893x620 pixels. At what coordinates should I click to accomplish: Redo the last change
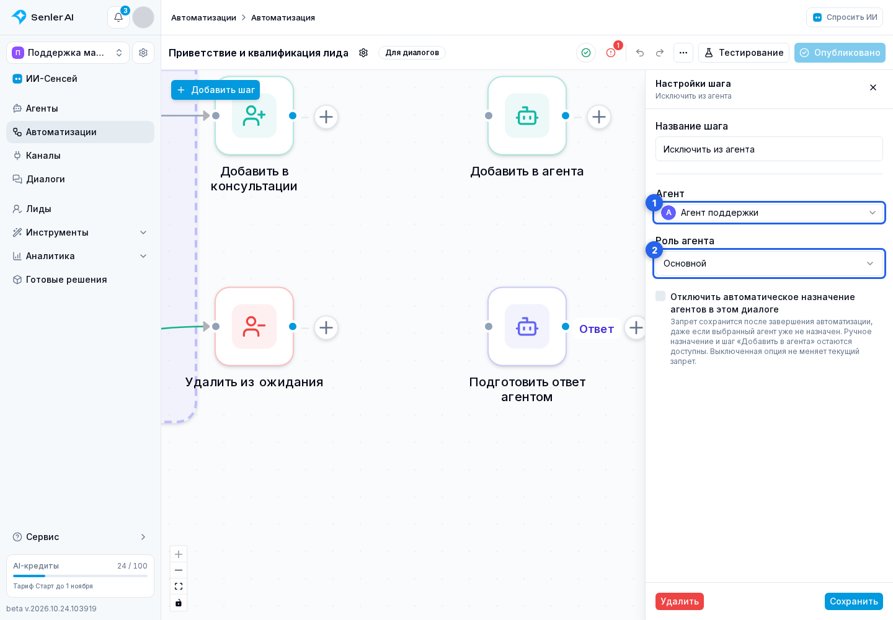[x=660, y=53]
